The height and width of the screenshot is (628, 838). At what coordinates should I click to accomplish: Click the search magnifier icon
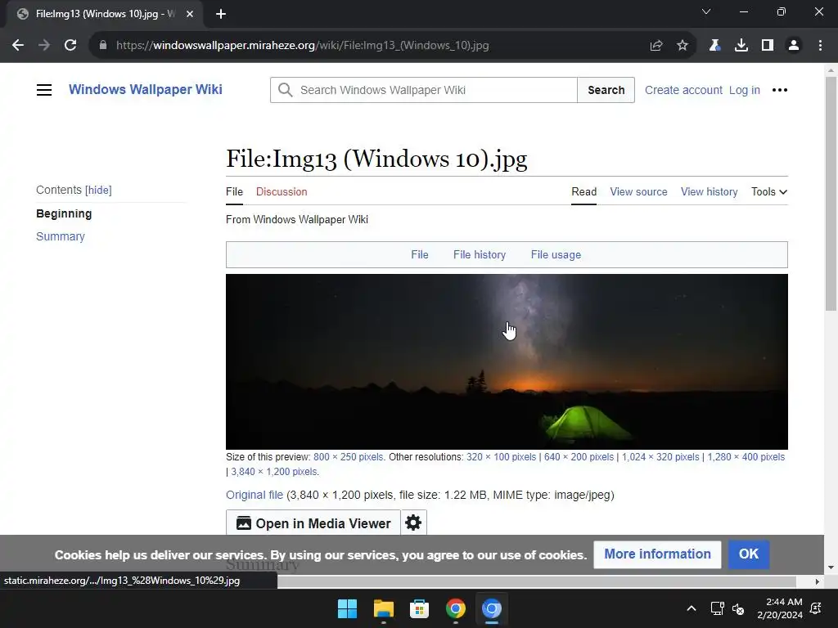pos(286,90)
